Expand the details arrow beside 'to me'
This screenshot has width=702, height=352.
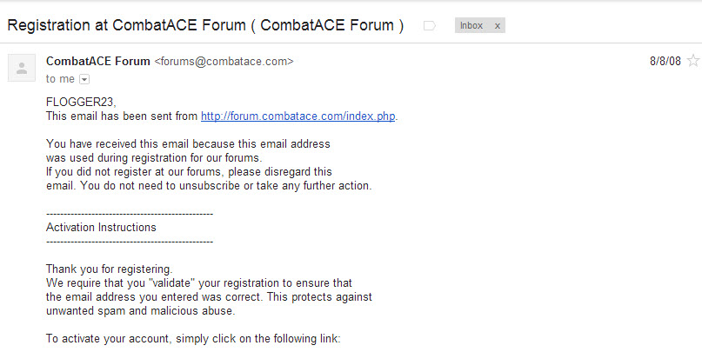pyautogui.click(x=84, y=79)
